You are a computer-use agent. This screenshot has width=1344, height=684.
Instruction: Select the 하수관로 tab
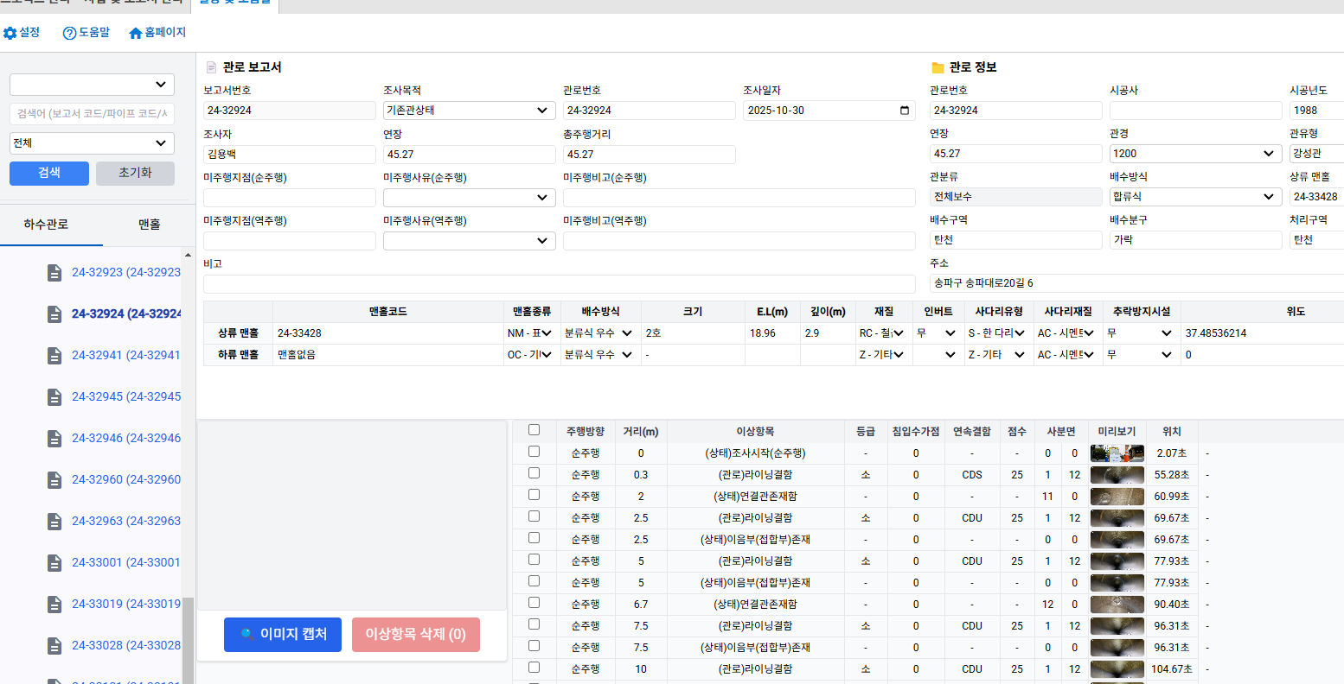(x=46, y=225)
